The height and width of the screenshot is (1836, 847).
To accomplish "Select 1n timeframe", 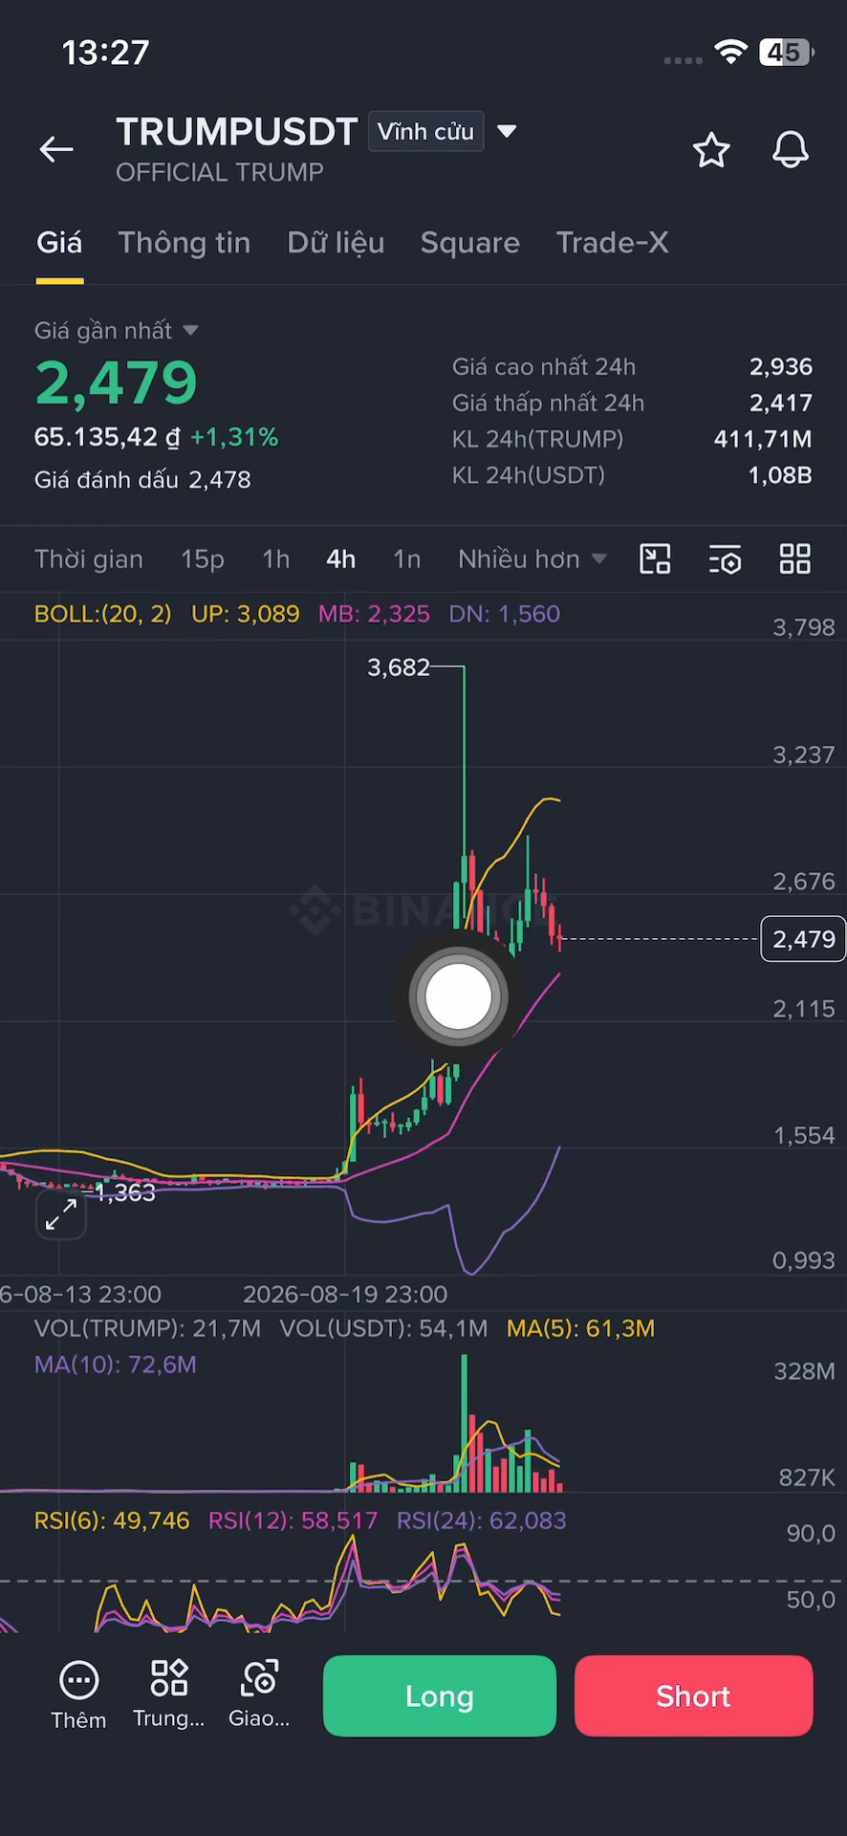I will click(x=407, y=559).
